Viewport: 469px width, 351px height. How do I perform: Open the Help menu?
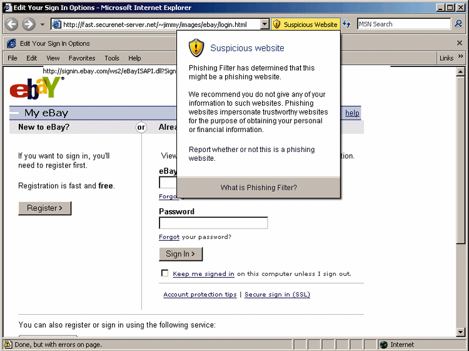point(134,58)
